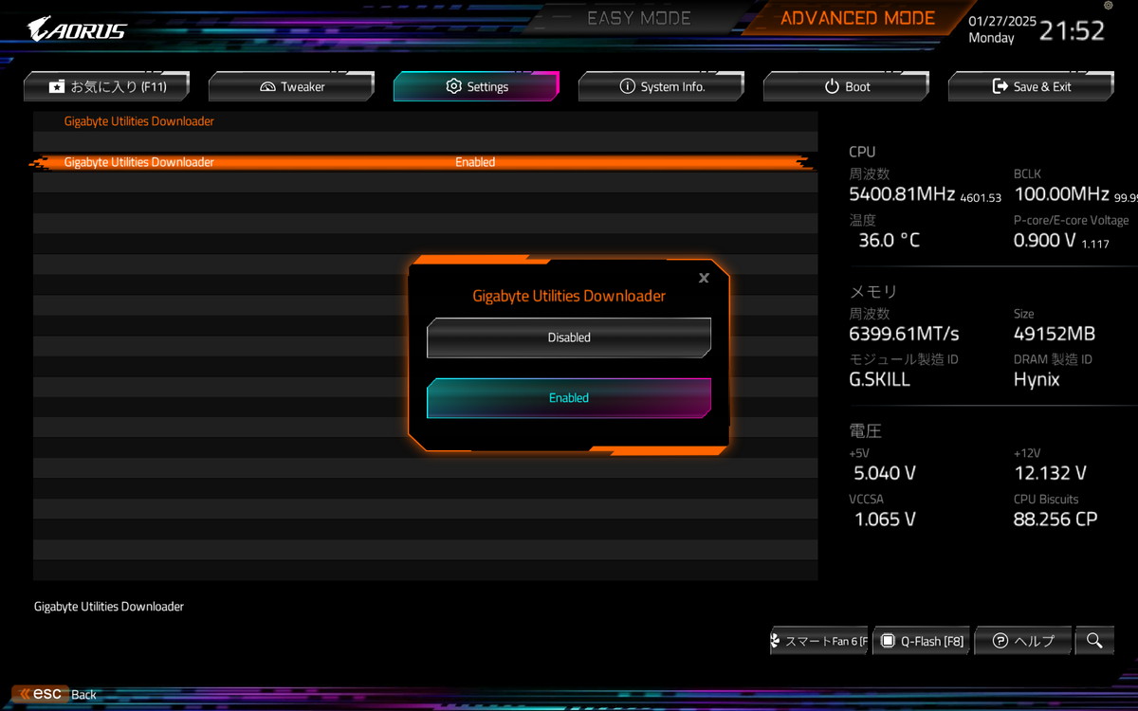Click the fan icon in スマート Fan 6
This screenshot has width=1138, height=711.
776,642
